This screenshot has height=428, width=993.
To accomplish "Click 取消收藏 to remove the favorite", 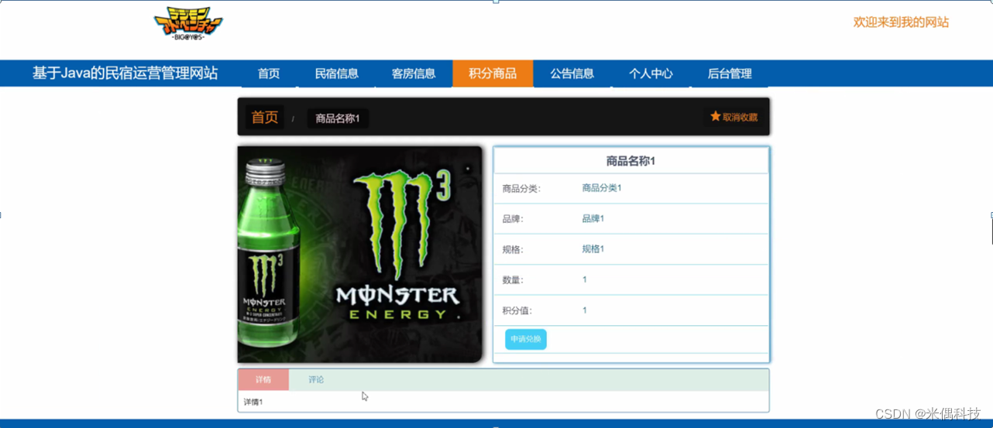I will [740, 118].
